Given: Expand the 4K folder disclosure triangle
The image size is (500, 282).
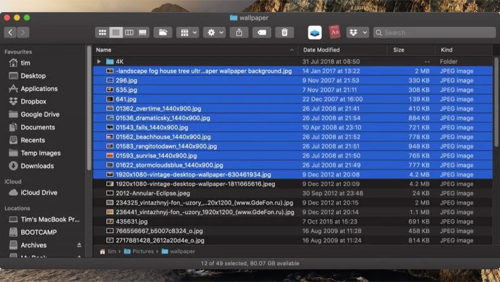Looking at the screenshot, I should click(99, 62).
